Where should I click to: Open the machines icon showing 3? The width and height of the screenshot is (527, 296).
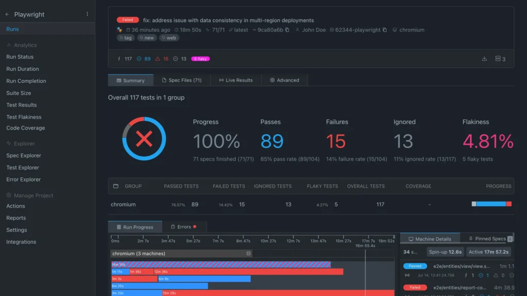pyautogui.click(x=499, y=59)
